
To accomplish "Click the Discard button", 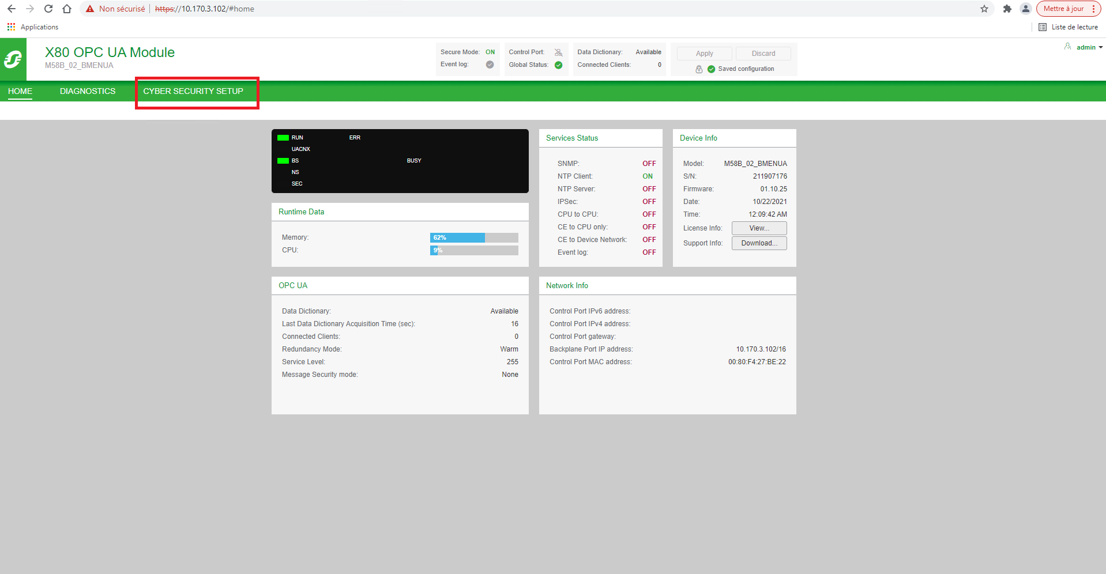I will pos(763,54).
